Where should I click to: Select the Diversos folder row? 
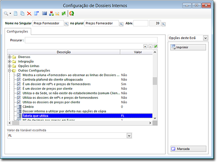click(24, 57)
